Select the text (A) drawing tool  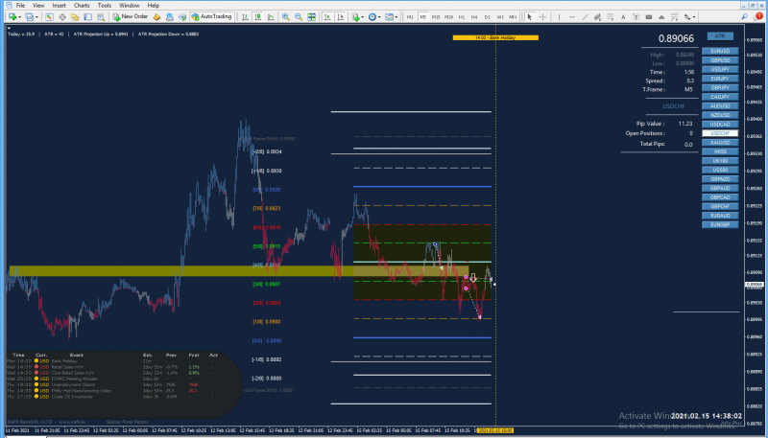623,16
